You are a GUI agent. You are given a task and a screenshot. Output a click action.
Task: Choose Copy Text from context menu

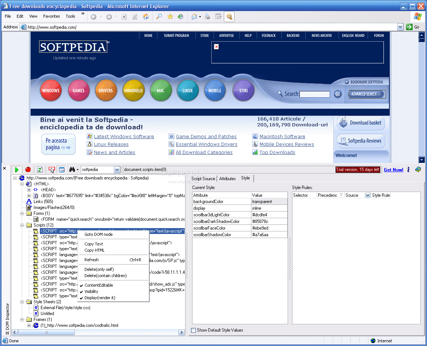pyautogui.click(x=114, y=244)
